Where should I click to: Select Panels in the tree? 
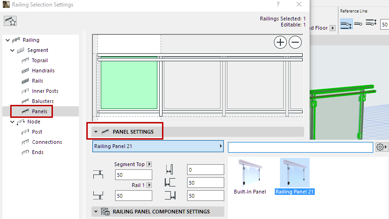coord(39,111)
